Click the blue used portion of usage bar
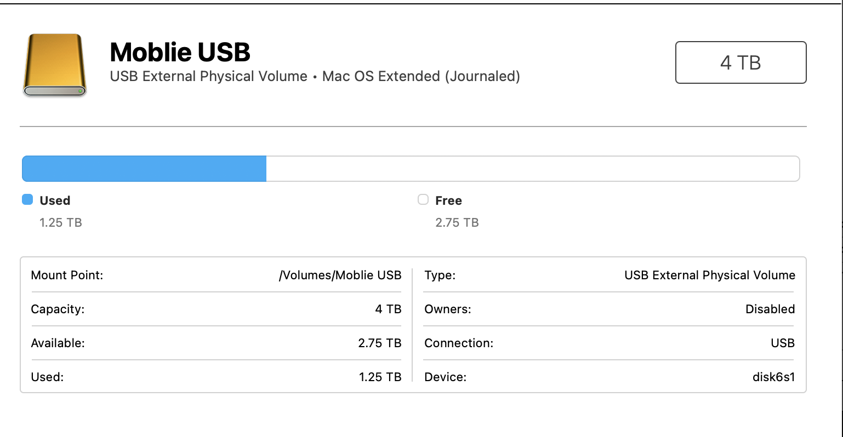This screenshot has height=437, width=843. [x=144, y=169]
